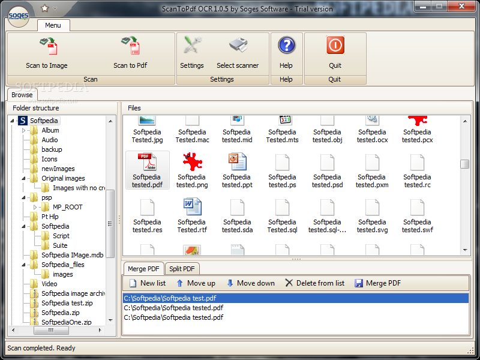This screenshot has height=360, width=480.
Task: Select the Softpedia tested.pxm file
Action: pyautogui.click(x=372, y=170)
